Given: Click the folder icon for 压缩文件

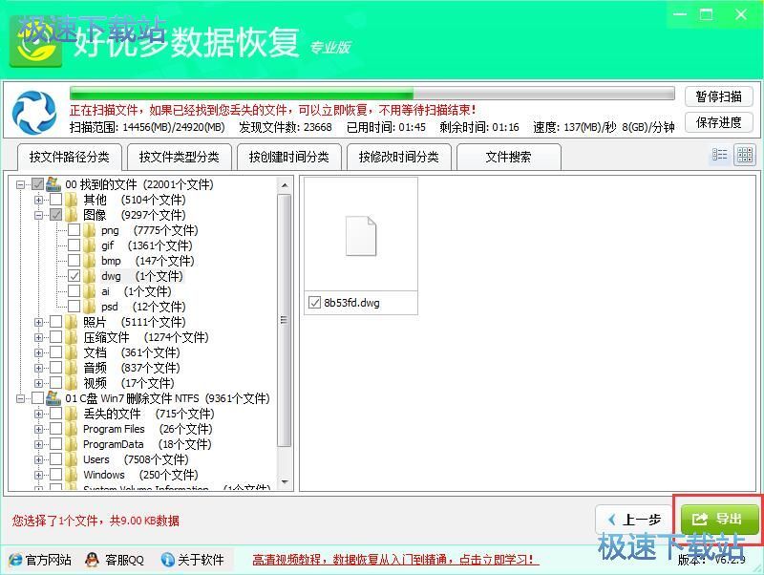Looking at the screenshot, I should coord(72,337).
